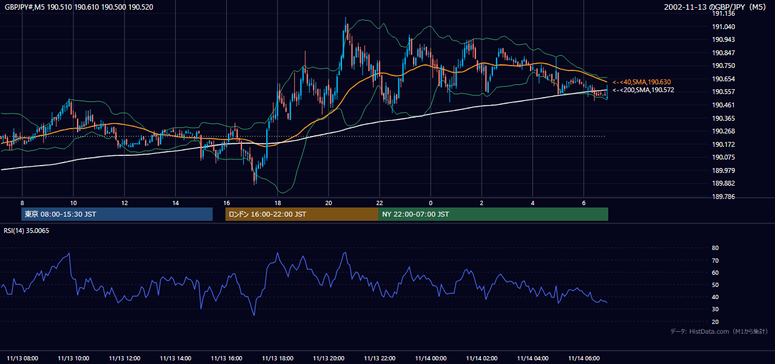Click the 40 SMA 190.630 orange label
The image size is (775, 364).
tap(642, 82)
